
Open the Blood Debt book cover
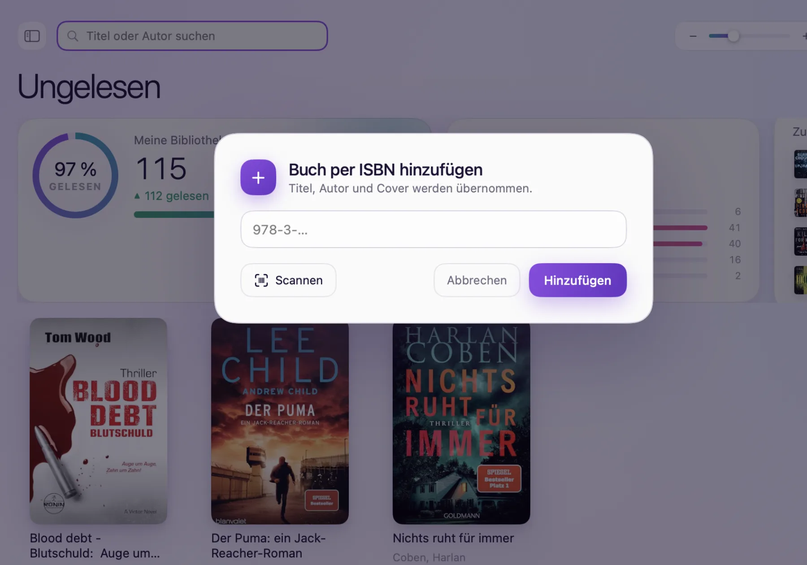point(99,421)
